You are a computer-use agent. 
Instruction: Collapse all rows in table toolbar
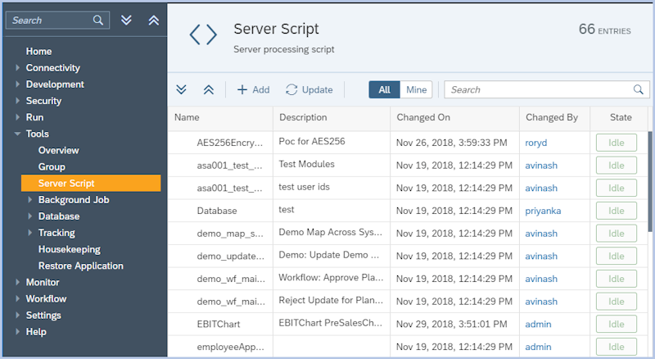coord(208,89)
